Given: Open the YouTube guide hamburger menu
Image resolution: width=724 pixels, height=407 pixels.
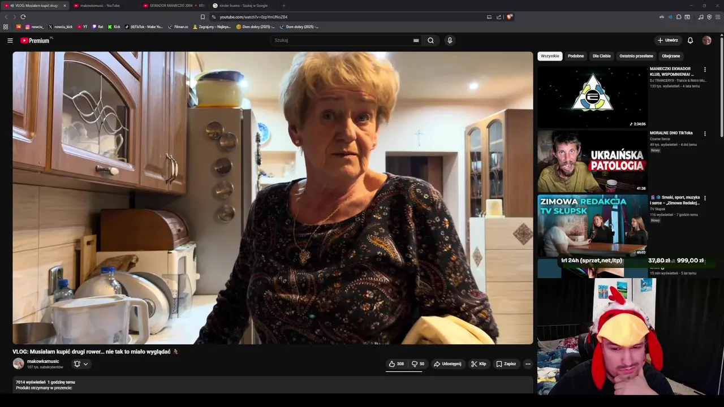Looking at the screenshot, I should (10, 40).
